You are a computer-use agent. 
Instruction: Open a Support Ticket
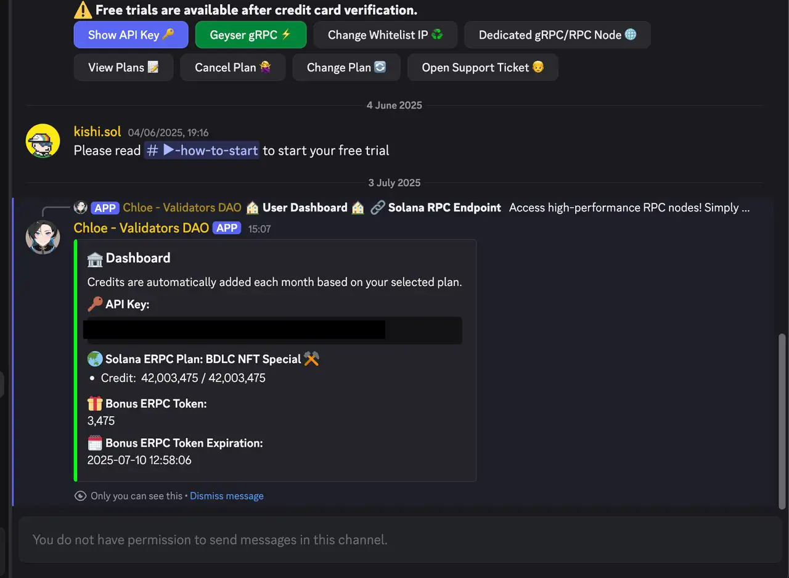point(483,67)
